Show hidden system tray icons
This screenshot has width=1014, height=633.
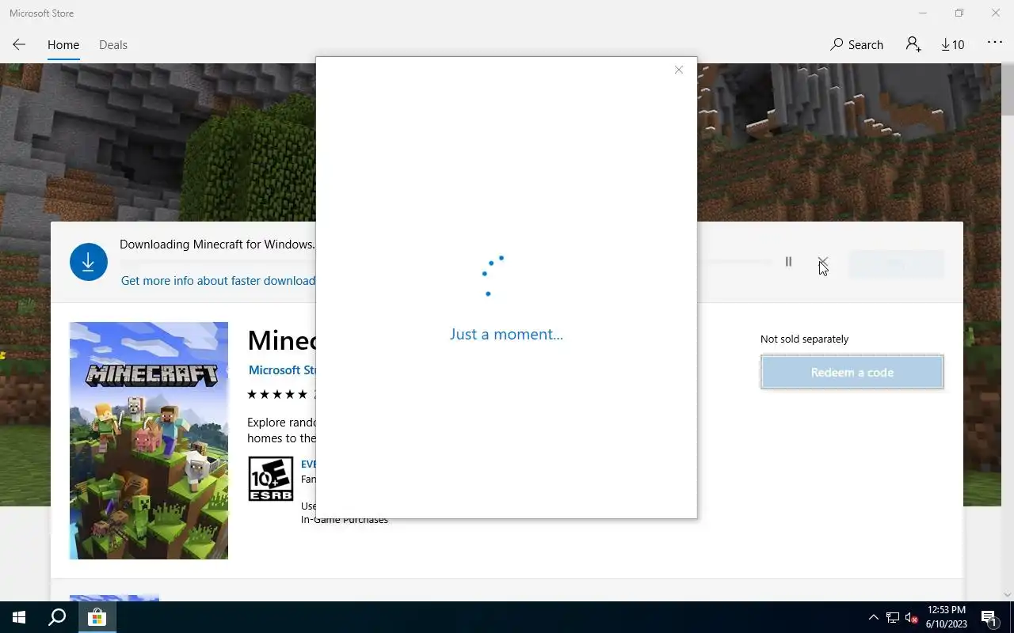coord(873,617)
